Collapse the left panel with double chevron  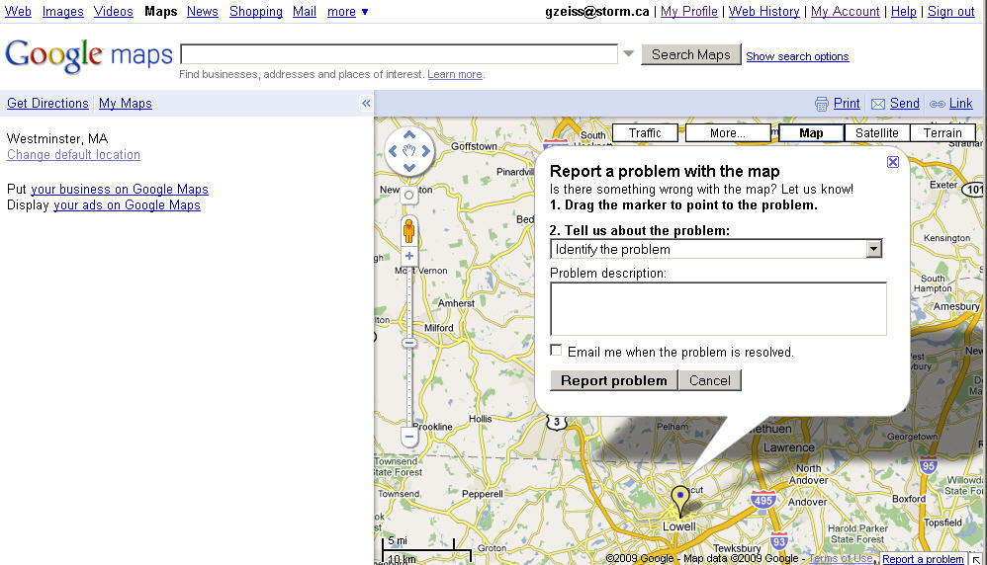coord(366,103)
